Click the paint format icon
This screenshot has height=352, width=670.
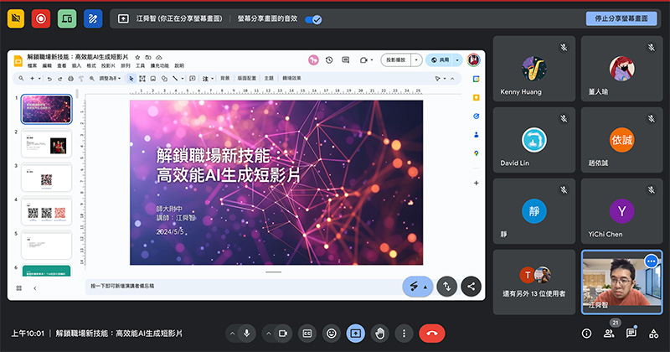pos(81,79)
